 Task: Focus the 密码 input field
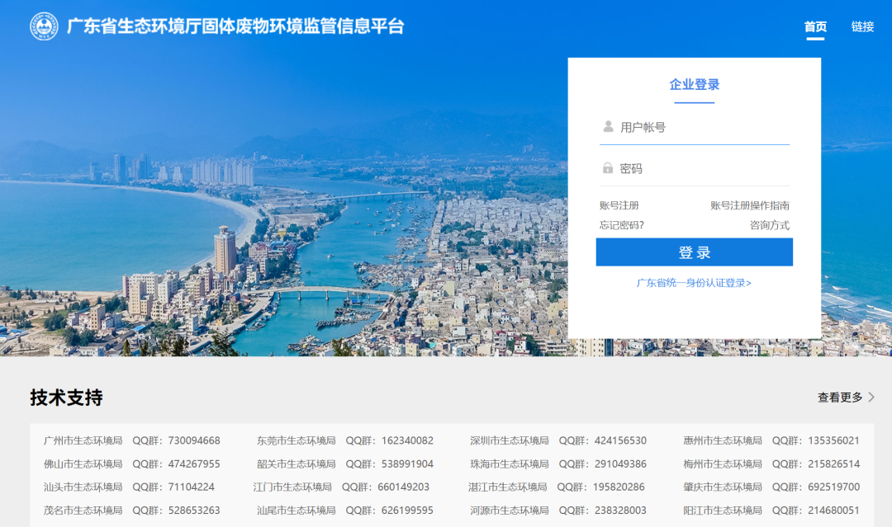pyautogui.click(x=694, y=169)
